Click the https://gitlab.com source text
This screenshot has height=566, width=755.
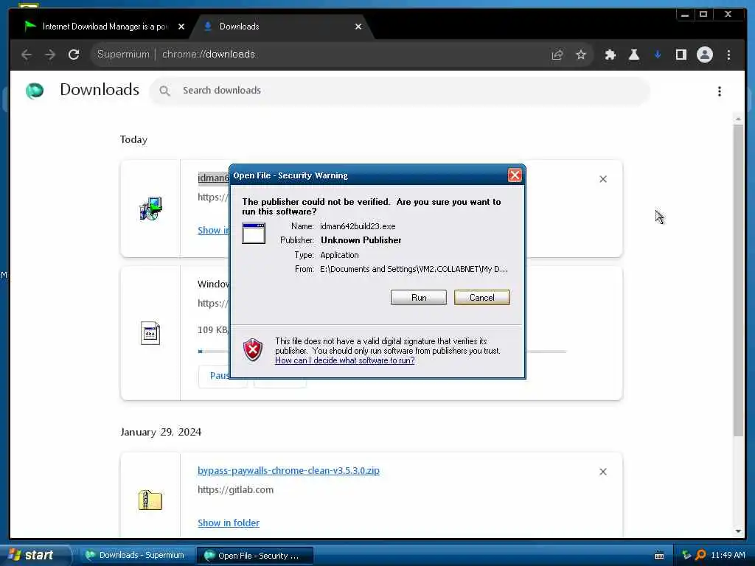[x=235, y=490]
